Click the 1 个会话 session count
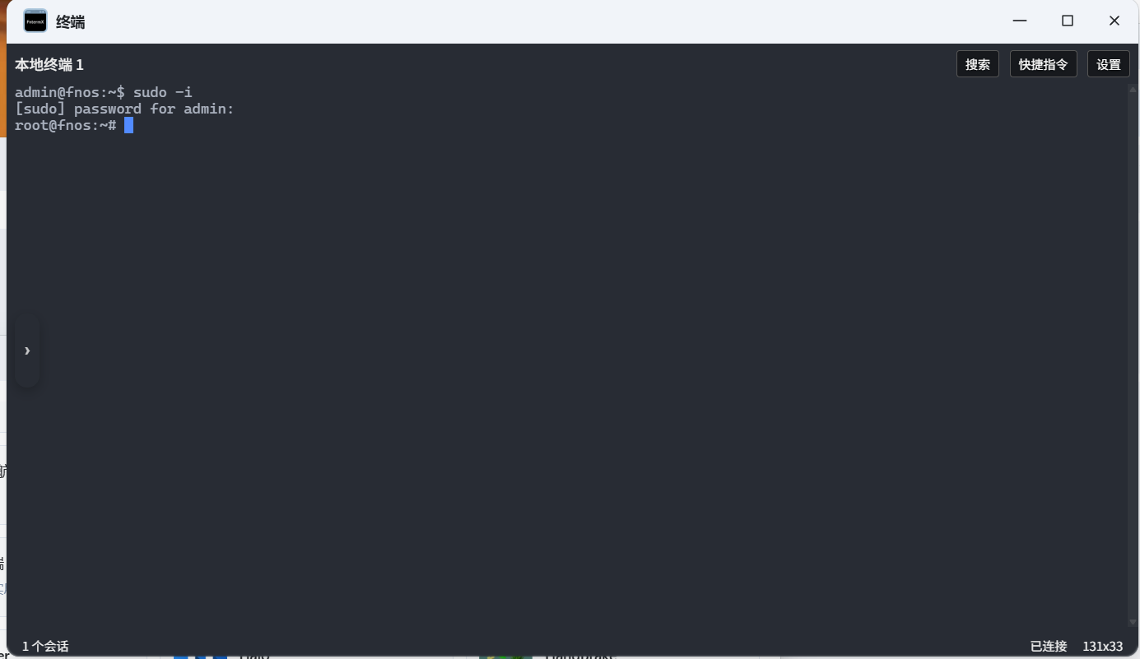Viewport: 1140px width, 659px height. 45,647
